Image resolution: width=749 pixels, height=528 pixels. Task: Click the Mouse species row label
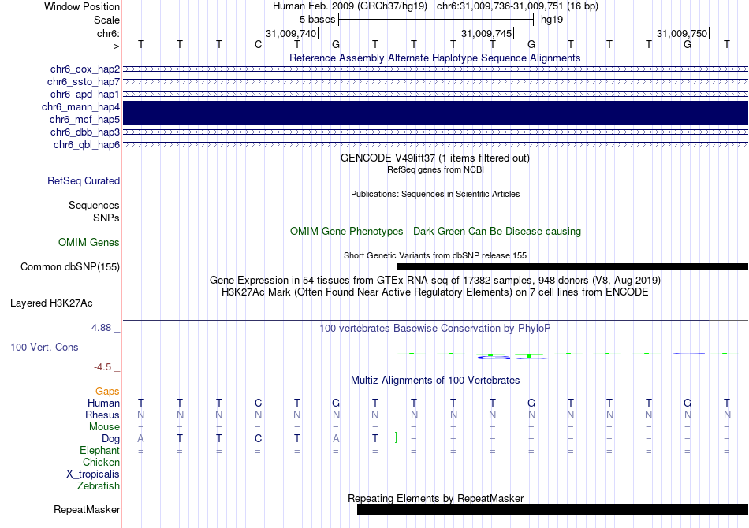pos(104,427)
